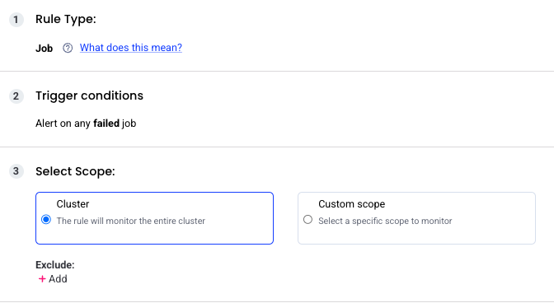This screenshot has height=303, width=554.
Task: Select the Cluster radio button
Action: [x=46, y=219]
